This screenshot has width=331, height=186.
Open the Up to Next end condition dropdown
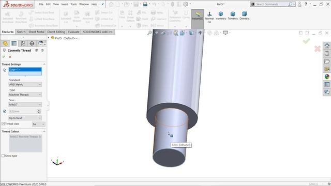(x=25, y=118)
